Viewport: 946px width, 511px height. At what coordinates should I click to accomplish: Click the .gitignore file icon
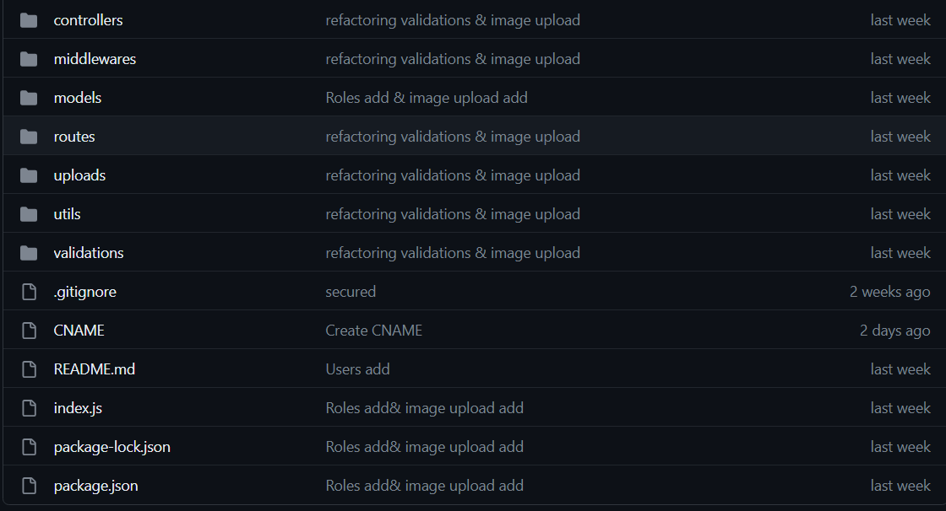point(29,292)
